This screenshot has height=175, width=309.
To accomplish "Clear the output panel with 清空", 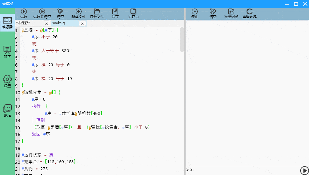I will 213,14.
